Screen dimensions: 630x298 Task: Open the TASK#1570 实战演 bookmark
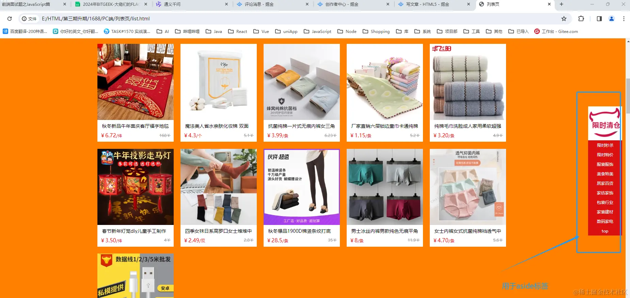[x=127, y=31]
